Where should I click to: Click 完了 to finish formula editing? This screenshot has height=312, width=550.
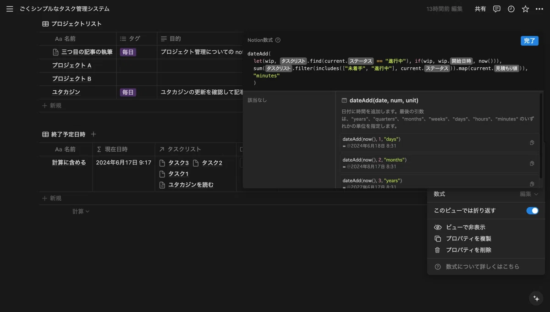529,41
